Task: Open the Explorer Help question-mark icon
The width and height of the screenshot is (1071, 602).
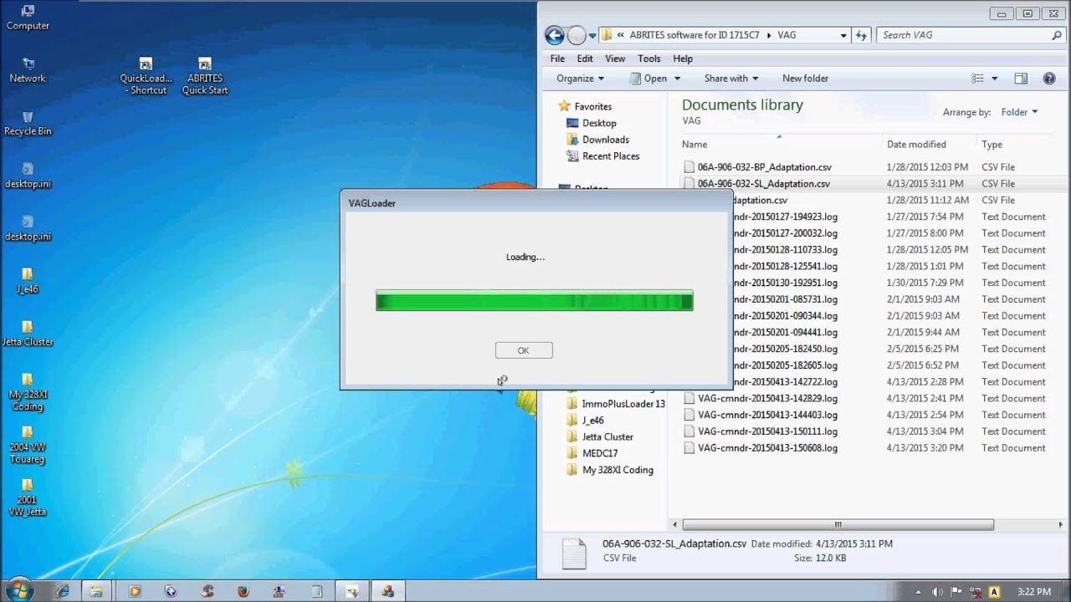Action: click(1049, 79)
